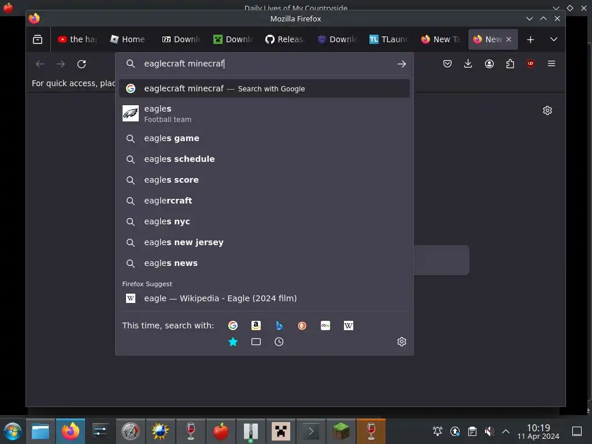Open the Firefox account icon
Viewport: 592px width, 444px height.
tap(489, 64)
